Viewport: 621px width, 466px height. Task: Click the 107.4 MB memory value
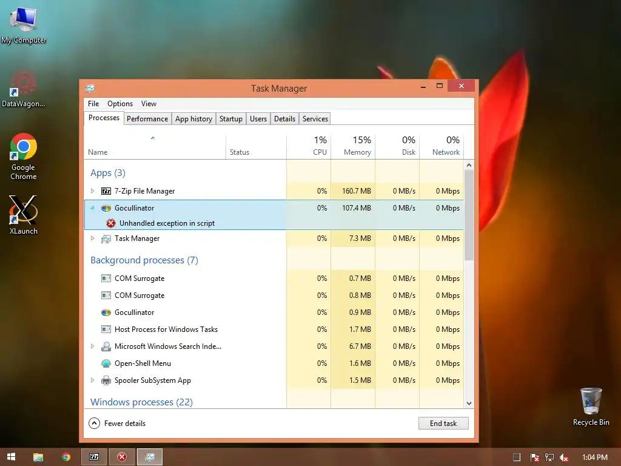click(357, 208)
